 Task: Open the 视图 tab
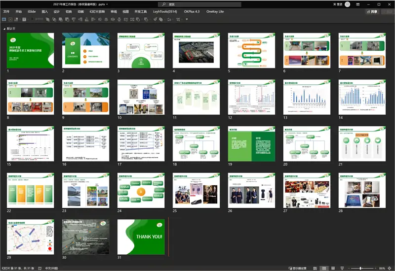pos(126,11)
